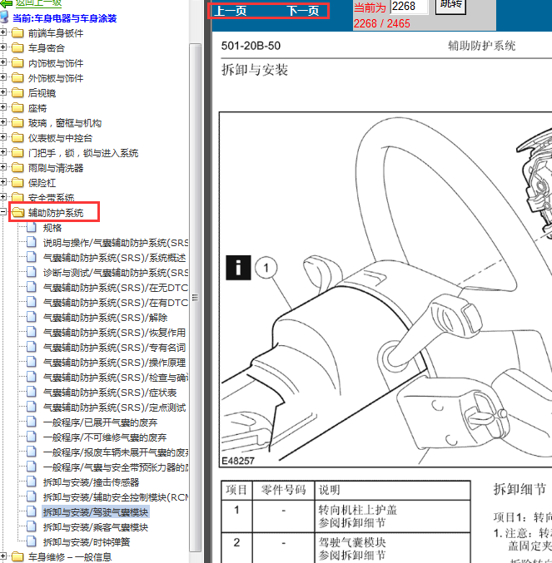Open 一般程序/气囊与安全带预张力器 entry
Viewport: 552px width, 563px height.
116,467
